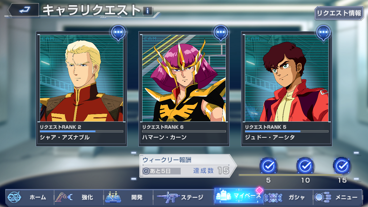Tap speech bubble above シャア・アズナブル card
Viewport: 368px width, 207px height.
[119, 32]
